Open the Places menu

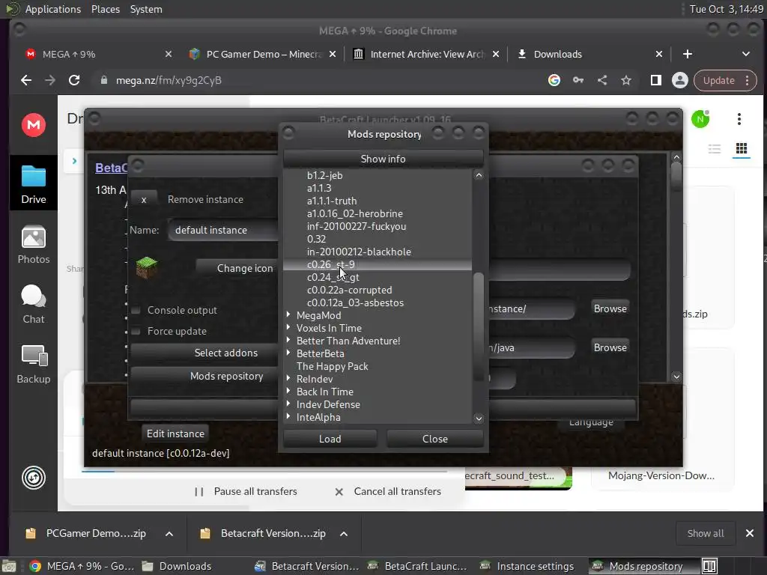click(106, 9)
